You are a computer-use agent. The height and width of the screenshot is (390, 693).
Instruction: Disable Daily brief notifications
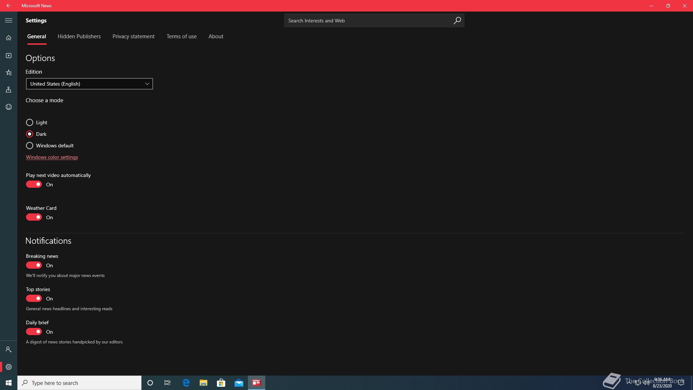[34, 332]
